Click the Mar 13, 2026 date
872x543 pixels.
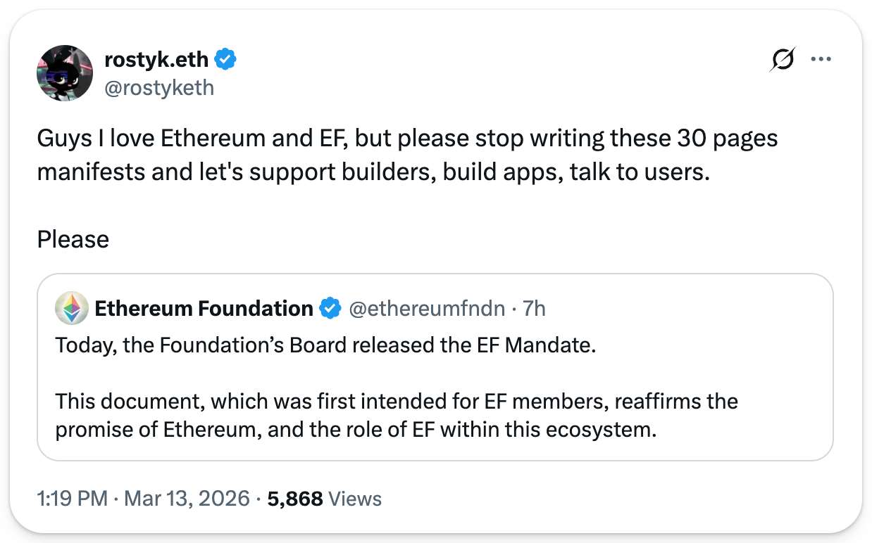[187, 499]
